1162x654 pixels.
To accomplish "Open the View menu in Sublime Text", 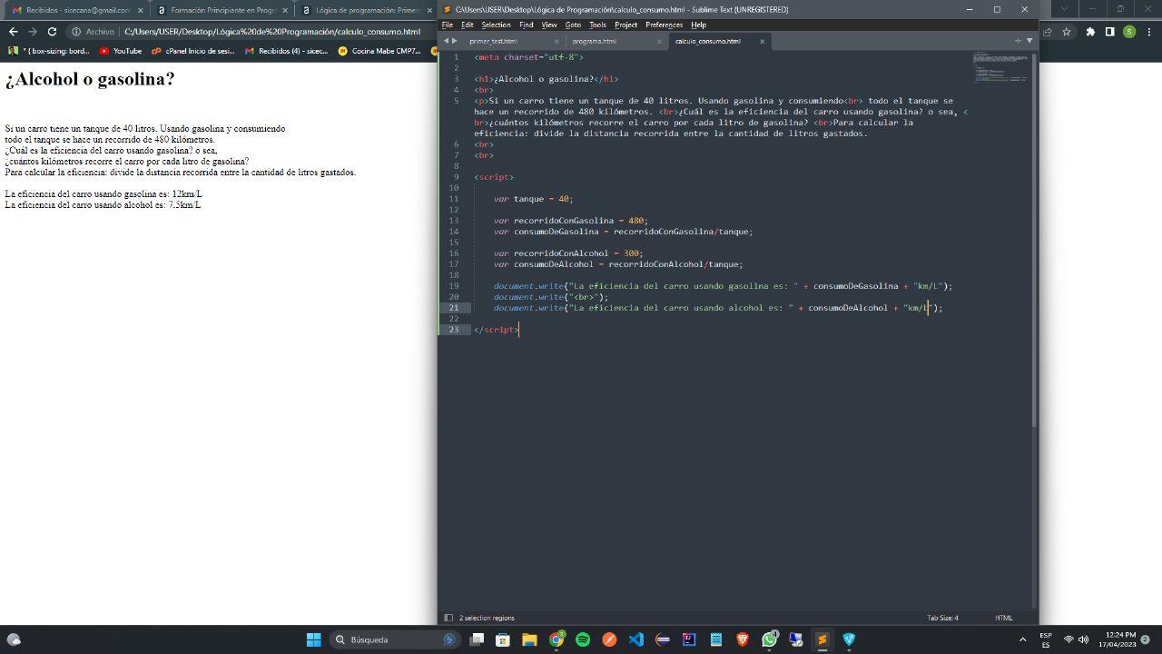I will coord(549,25).
